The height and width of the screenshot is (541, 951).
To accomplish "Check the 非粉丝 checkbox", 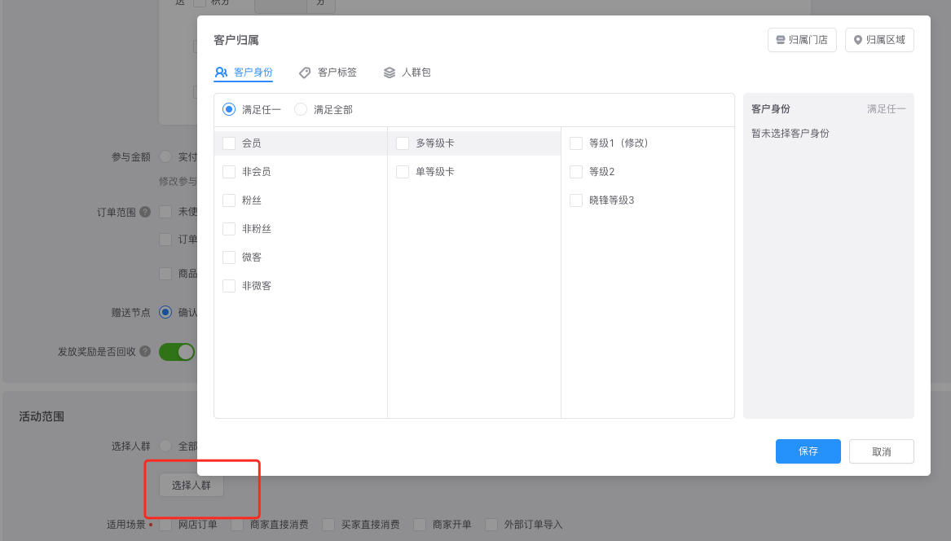I will point(229,229).
